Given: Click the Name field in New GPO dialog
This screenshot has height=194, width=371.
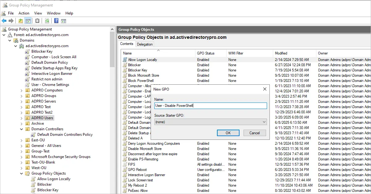Looking at the screenshot, I should point(211,106).
